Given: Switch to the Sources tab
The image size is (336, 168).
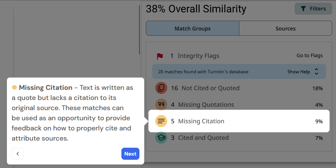Looking at the screenshot, I should [x=285, y=29].
